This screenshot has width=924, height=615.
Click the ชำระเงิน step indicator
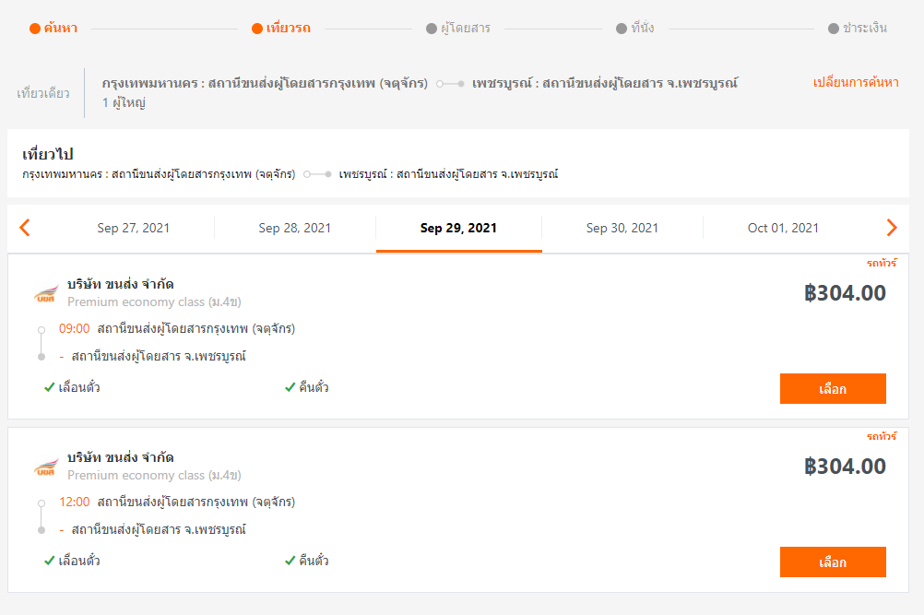(858, 29)
